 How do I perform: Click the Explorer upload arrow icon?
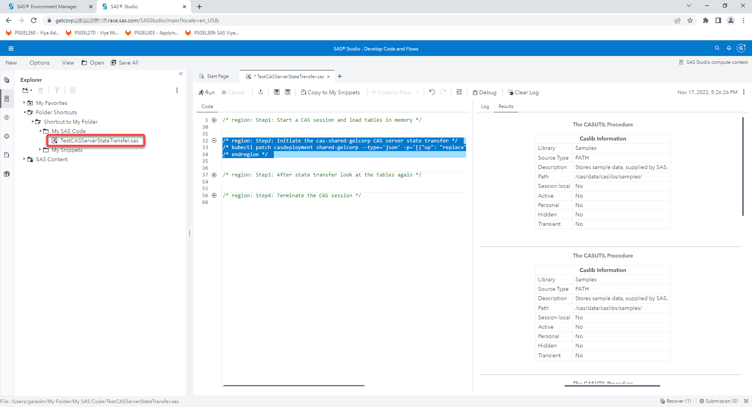point(57,90)
